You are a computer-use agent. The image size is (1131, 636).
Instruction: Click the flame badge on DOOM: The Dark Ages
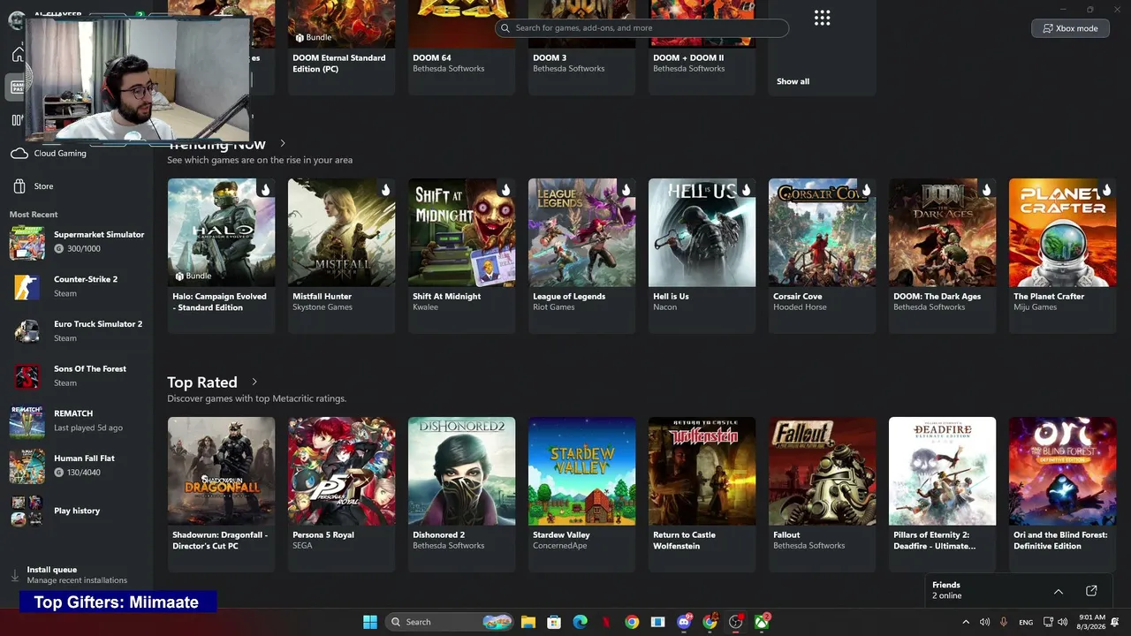point(985,190)
